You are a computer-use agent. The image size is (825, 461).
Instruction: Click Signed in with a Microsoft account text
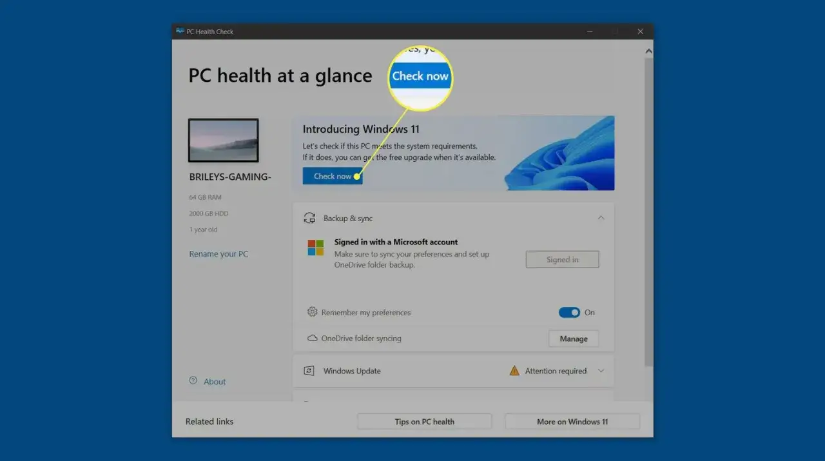[x=396, y=242]
